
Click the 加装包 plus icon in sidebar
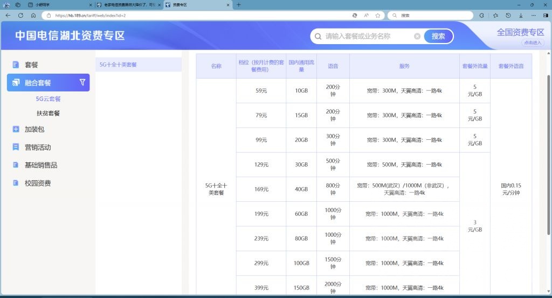click(x=16, y=129)
